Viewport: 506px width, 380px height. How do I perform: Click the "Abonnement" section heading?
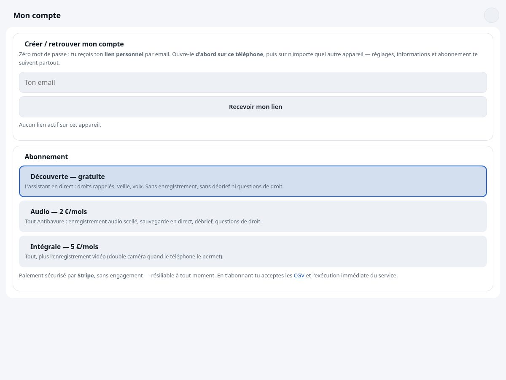click(x=46, y=157)
